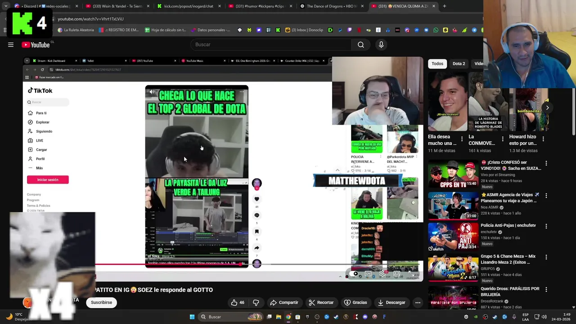The width and height of the screenshot is (576, 324).
Task: Like the video with thumbs up
Action: (x=238, y=302)
